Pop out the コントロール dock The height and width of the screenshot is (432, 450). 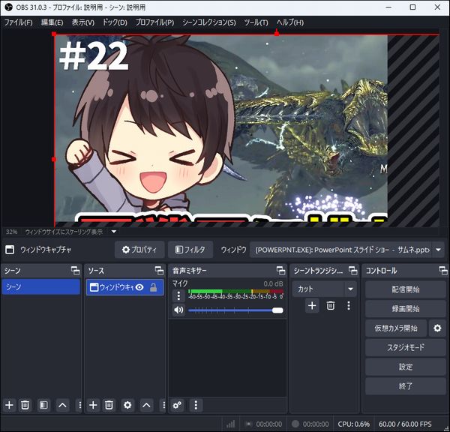click(x=443, y=271)
